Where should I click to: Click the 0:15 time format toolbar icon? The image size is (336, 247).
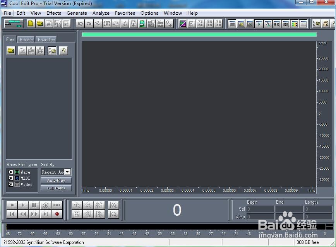pyautogui.click(x=277, y=24)
